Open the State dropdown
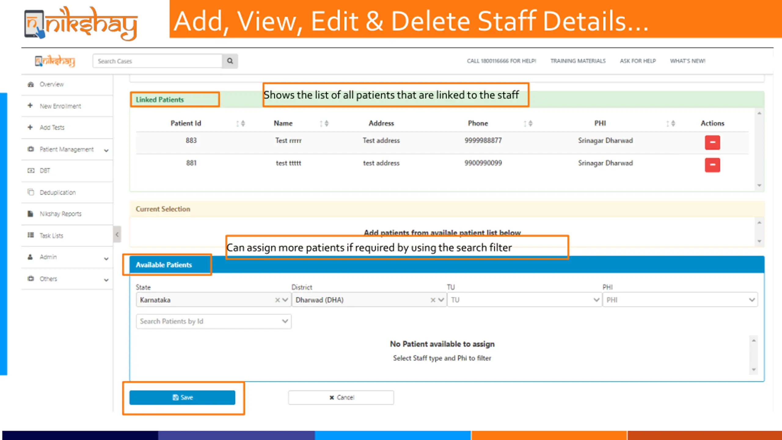 point(285,300)
